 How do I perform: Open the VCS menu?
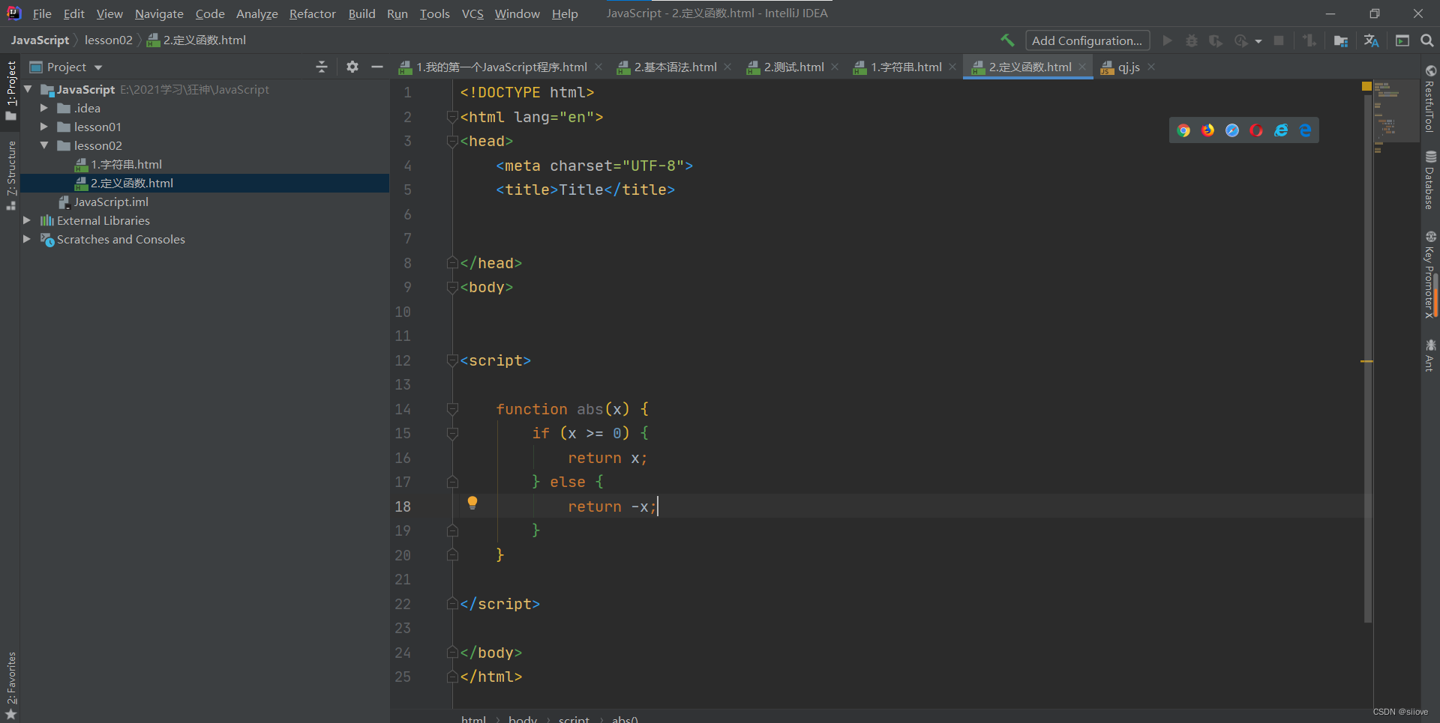pyautogui.click(x=472, y=13)
